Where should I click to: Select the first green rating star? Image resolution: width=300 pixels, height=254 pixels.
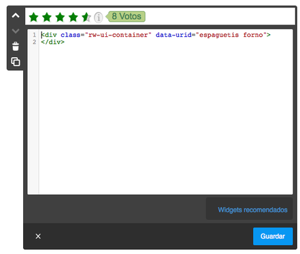(x=33, y=17)
